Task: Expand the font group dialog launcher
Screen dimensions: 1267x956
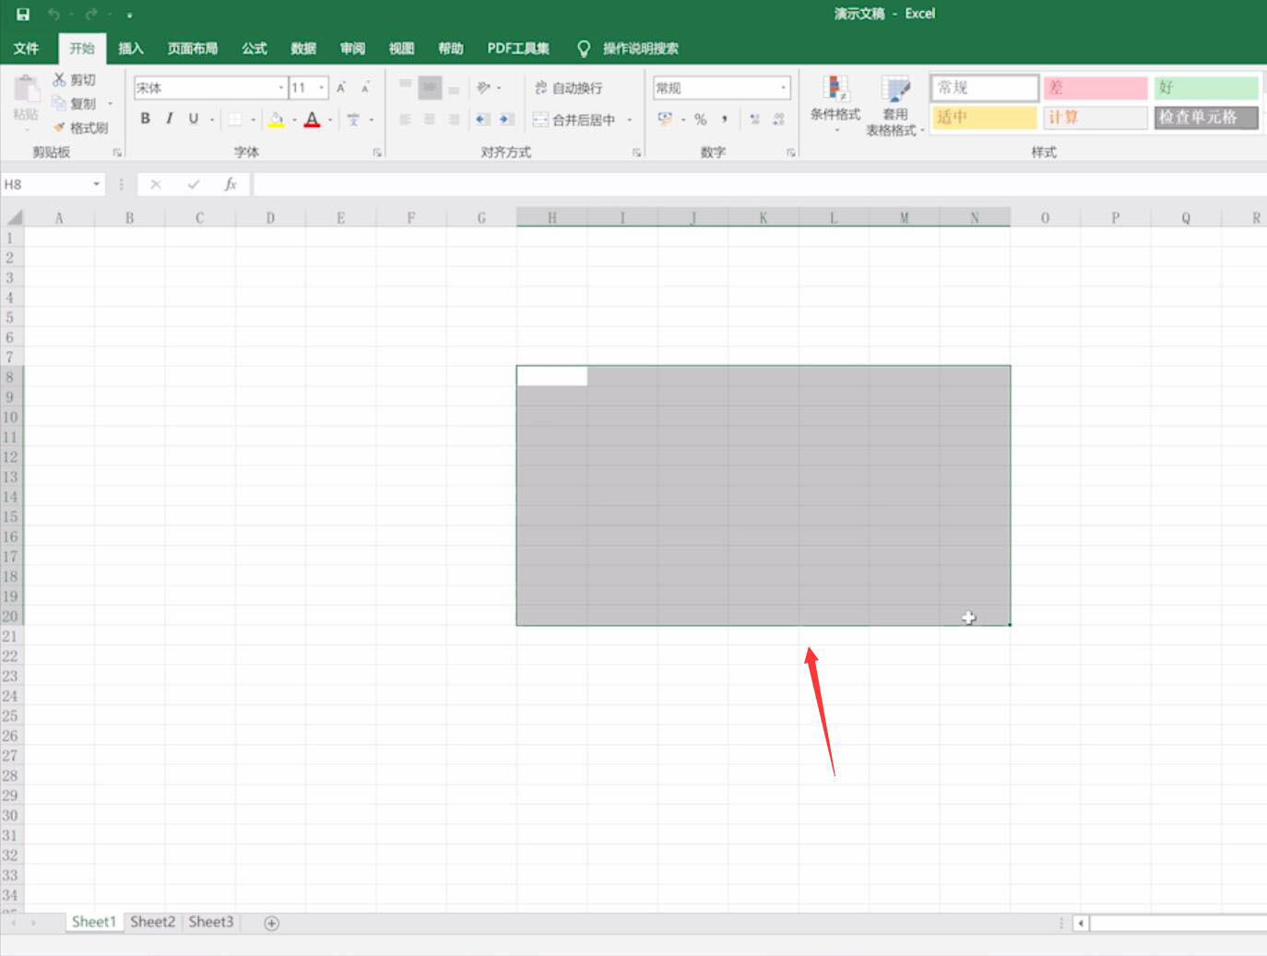Action: (377, 152)
